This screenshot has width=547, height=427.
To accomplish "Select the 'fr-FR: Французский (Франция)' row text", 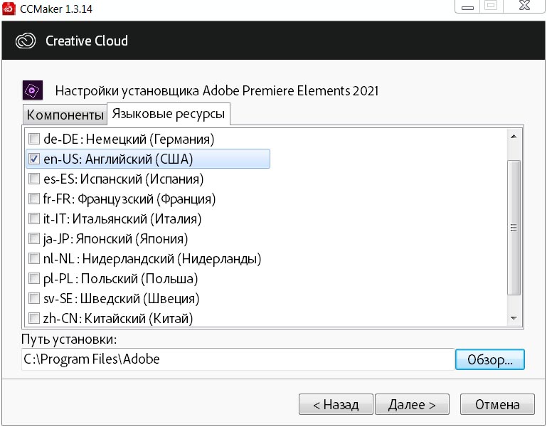I will 129,199.
